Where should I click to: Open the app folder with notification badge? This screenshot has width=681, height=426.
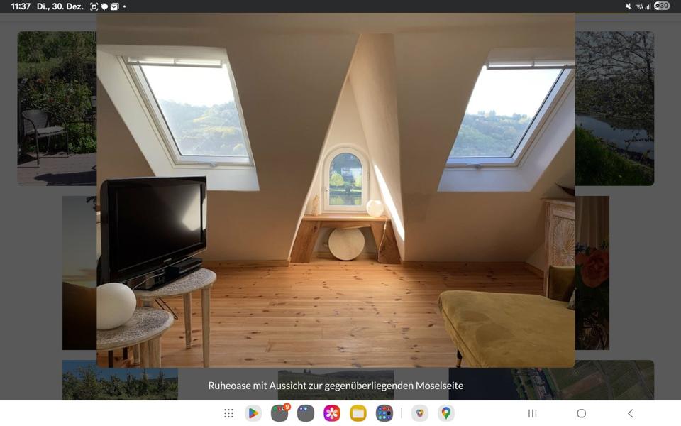pos(279,413)
